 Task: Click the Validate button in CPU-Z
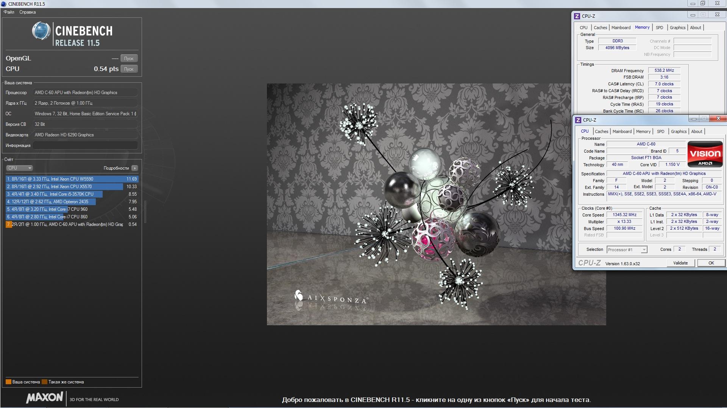680,263
